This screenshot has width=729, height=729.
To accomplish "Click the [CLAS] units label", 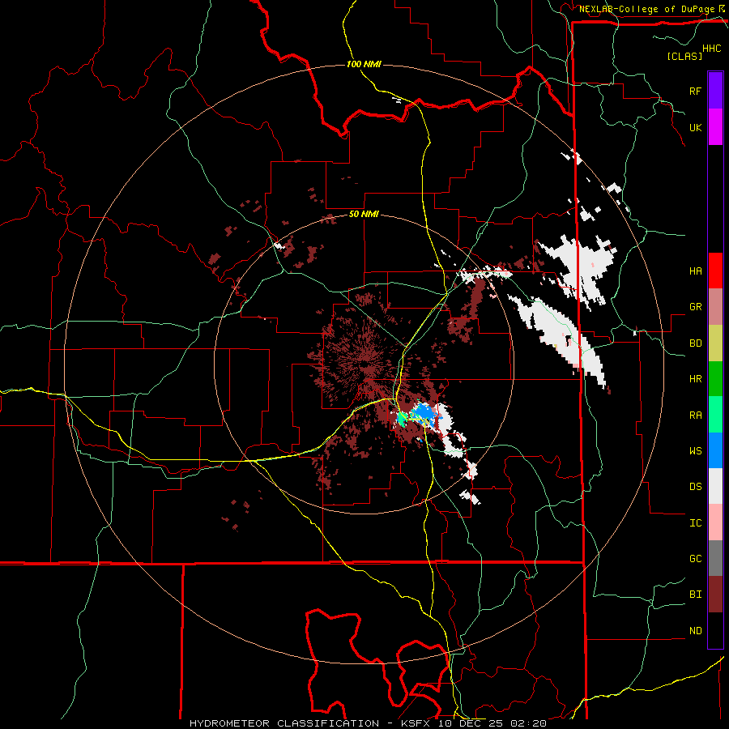I will tap(684, 56).
